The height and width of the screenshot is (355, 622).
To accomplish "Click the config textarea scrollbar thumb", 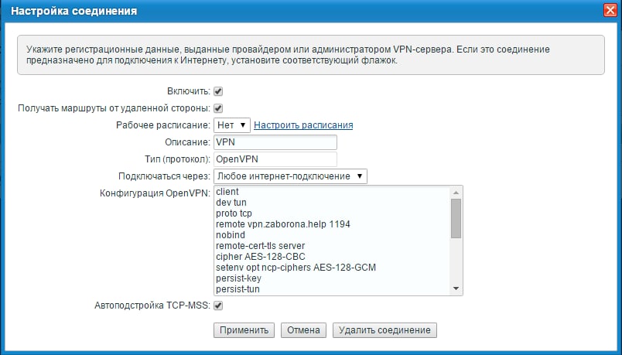I will 456,218.
